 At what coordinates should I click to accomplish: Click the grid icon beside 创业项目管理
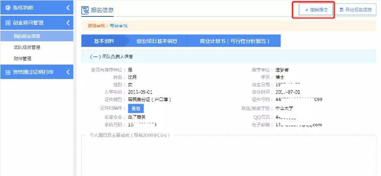[x=8, y=23]
